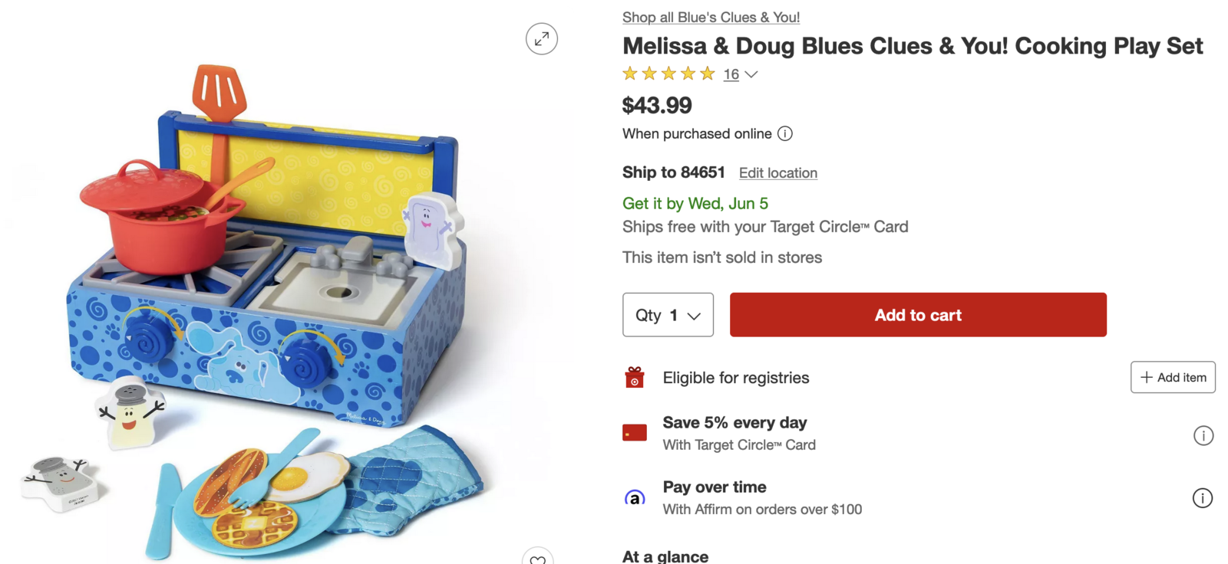Viewport: 1228px width, 564px height.
Task: Click the Pay over time text
Action: [x=715, y=487]
